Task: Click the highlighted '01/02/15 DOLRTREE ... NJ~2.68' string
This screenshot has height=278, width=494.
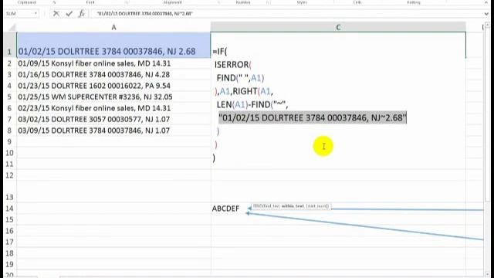Action: [313, 117]
